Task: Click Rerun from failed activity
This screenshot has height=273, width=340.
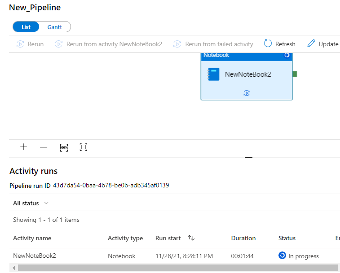Action: 213,44
